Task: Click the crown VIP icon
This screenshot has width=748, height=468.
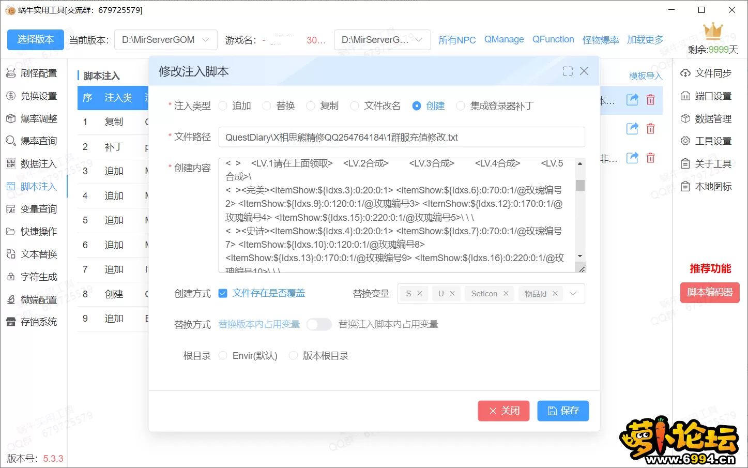Action: click(713, 31)
